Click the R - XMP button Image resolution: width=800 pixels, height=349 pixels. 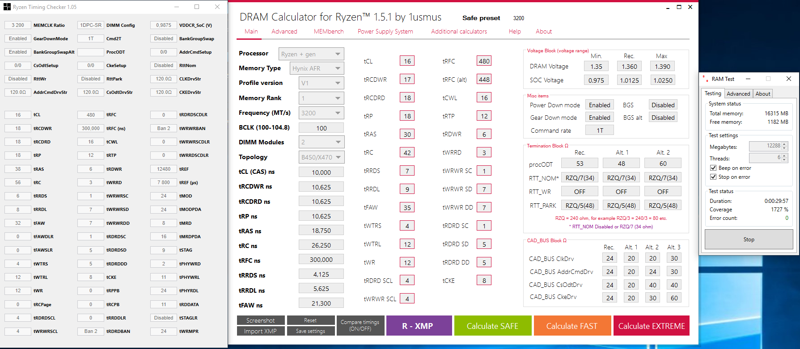[419, 326]
